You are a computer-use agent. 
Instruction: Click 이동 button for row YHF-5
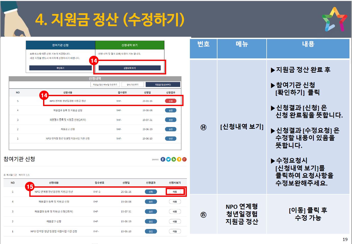tap(175, 192)
